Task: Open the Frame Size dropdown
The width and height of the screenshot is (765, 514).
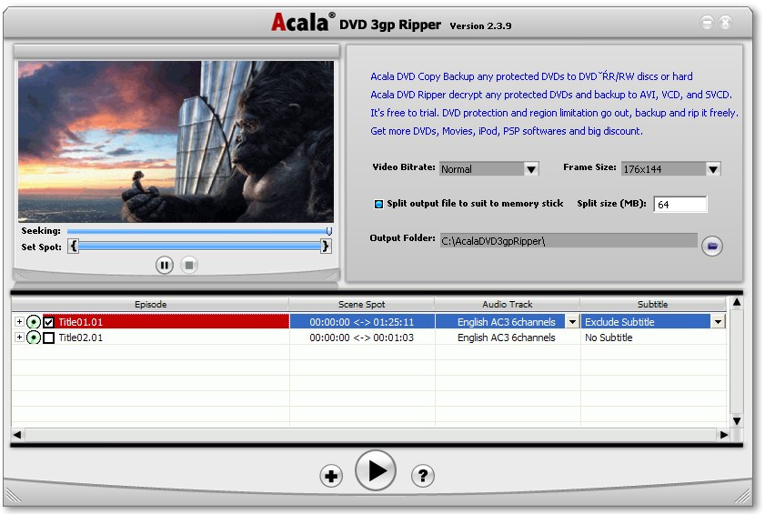Action: [713, 169]
